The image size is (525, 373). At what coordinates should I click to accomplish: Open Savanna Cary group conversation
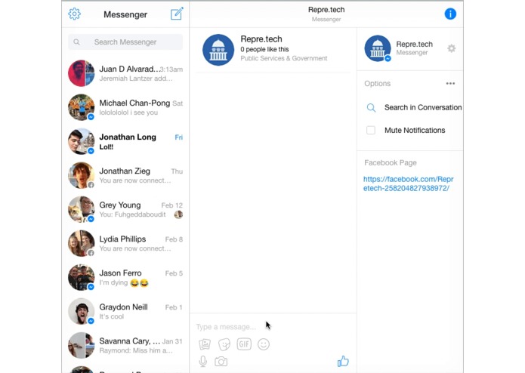point(125,346)
